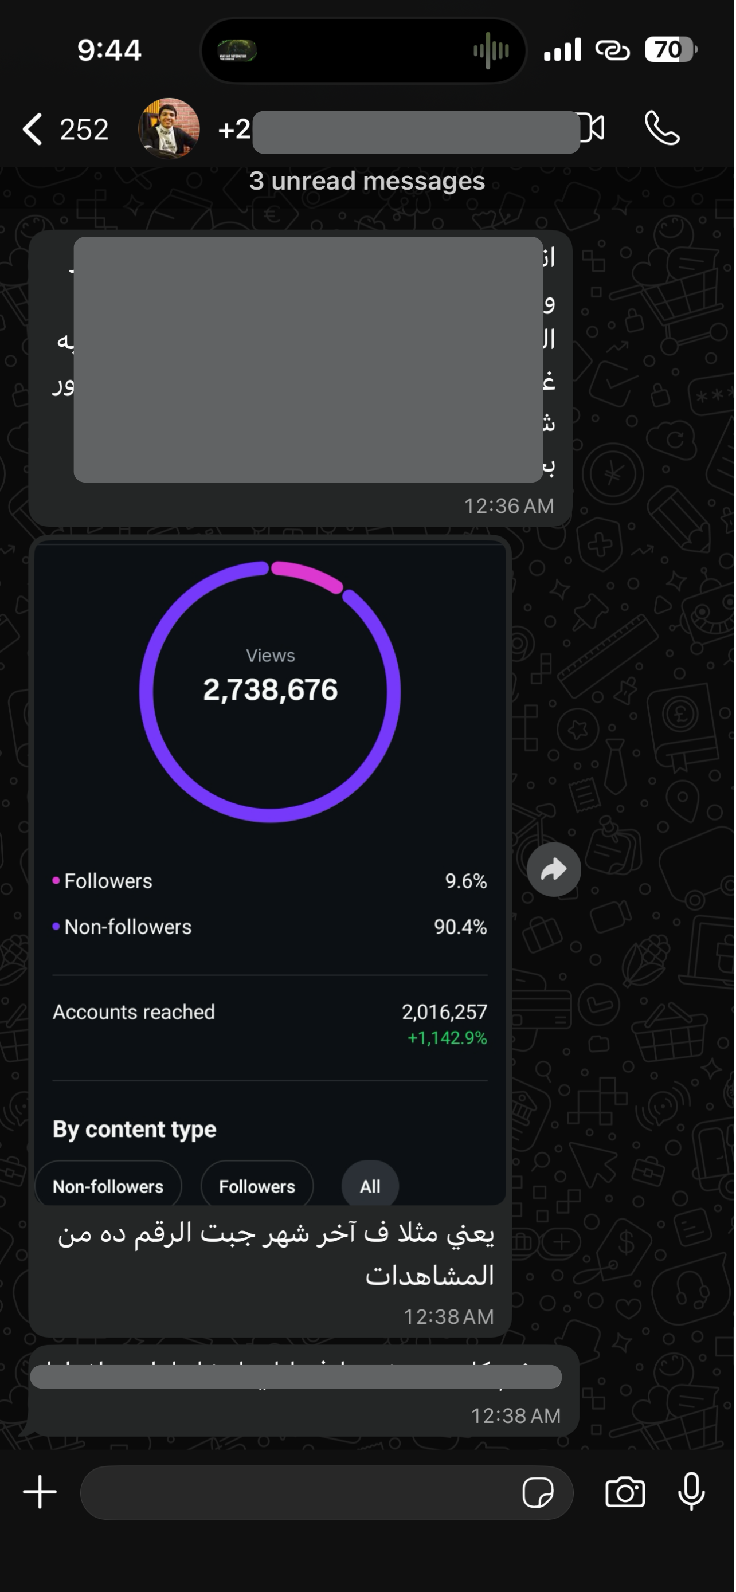The image size is (736, 1592).
Task: Open the camera from the bottom bar
Action: coord(625,1492)
